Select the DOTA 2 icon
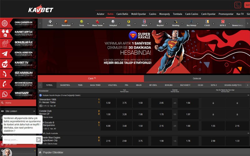 pos(222,22)
